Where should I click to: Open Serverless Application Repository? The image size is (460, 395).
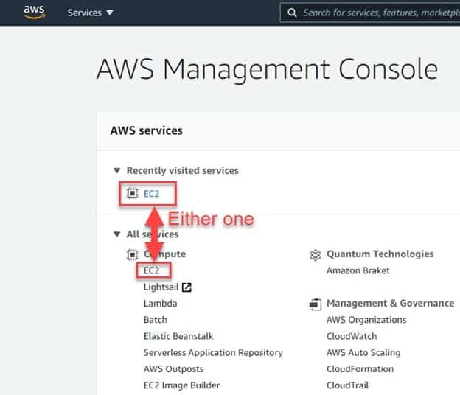(x=213, y=352)
